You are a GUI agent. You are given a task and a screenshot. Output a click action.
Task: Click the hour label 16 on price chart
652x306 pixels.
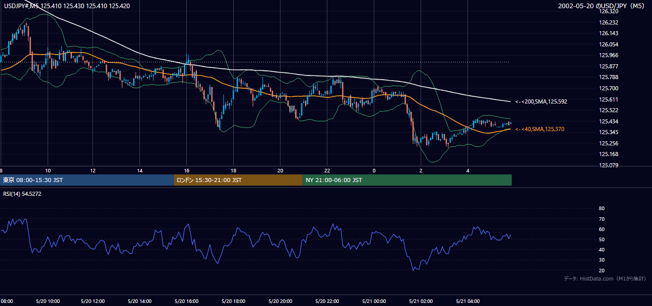(187, 170)
